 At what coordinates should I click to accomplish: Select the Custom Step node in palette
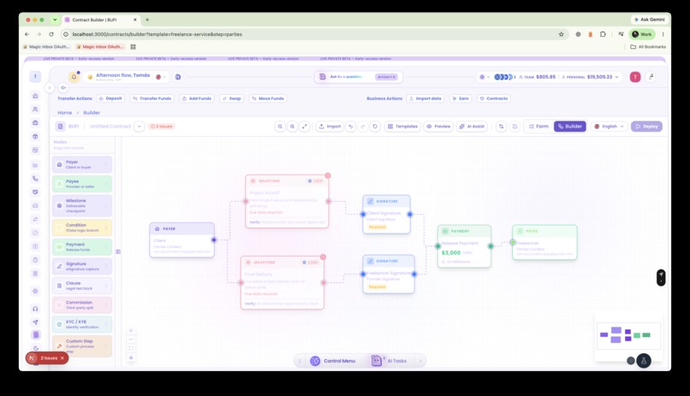coord(82,346)
